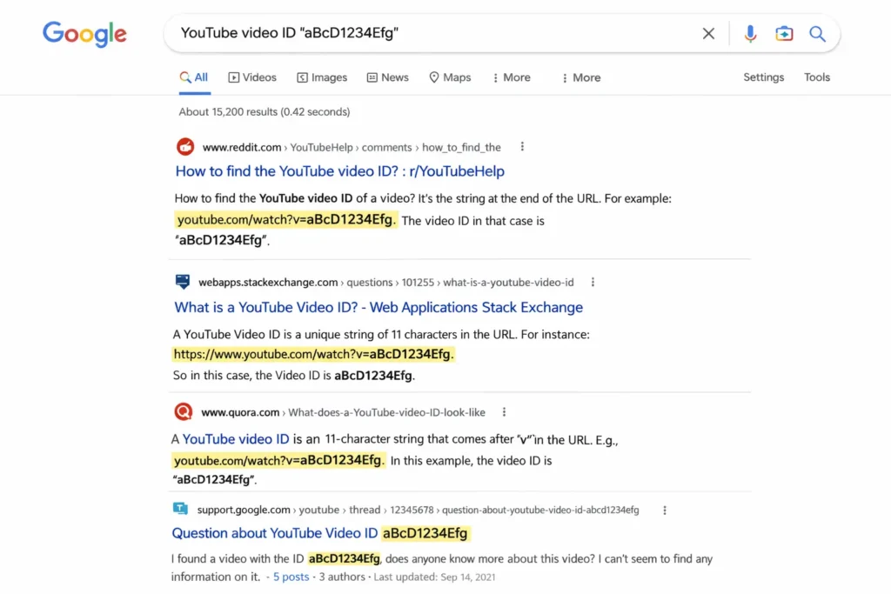Open the 5 posts link on the support thread
The width and height of the screenshot is (891, 594).
[x=291, y=577]
